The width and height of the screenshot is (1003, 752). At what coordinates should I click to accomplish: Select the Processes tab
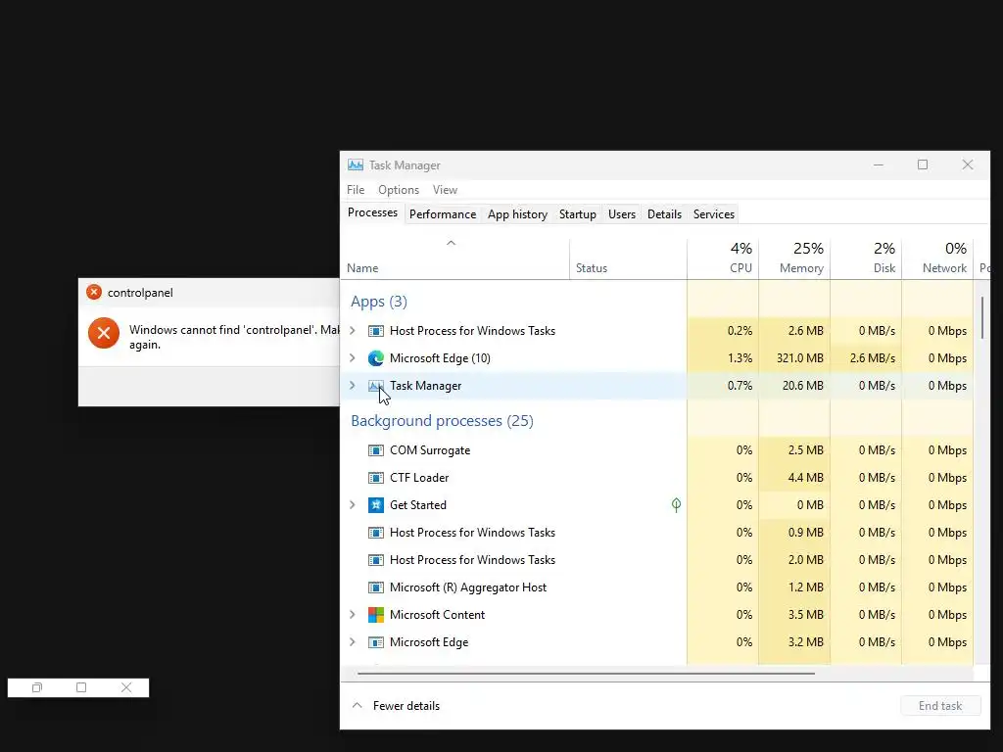[x=372, y=212]
